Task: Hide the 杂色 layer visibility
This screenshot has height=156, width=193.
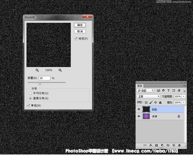Action: pyautogui.click(x=139, y=110)
